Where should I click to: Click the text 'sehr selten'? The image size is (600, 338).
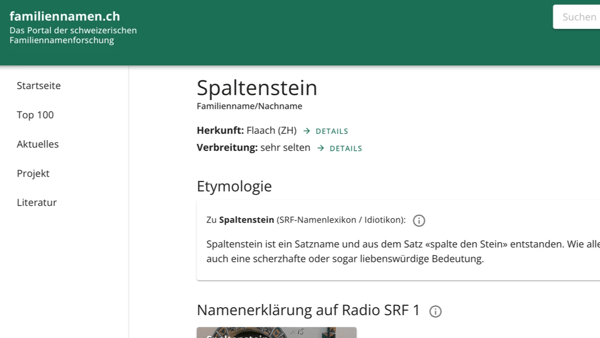[x=285, y=148]
